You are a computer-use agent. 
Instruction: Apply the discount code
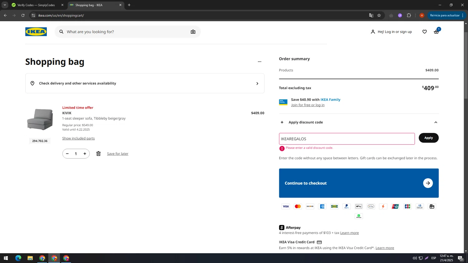(428, 138)
